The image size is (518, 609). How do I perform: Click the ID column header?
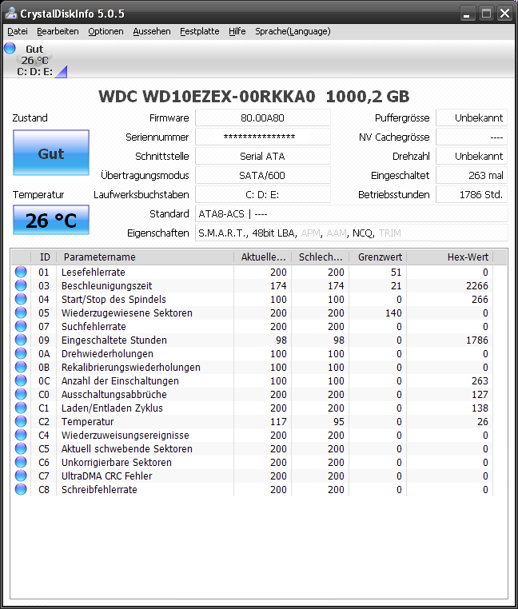[x=44, y=257]
